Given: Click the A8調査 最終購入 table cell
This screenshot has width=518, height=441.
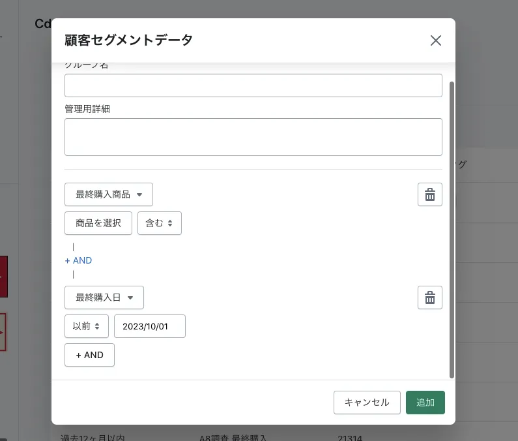Looking at the screenshot, I should click(233, 437).
